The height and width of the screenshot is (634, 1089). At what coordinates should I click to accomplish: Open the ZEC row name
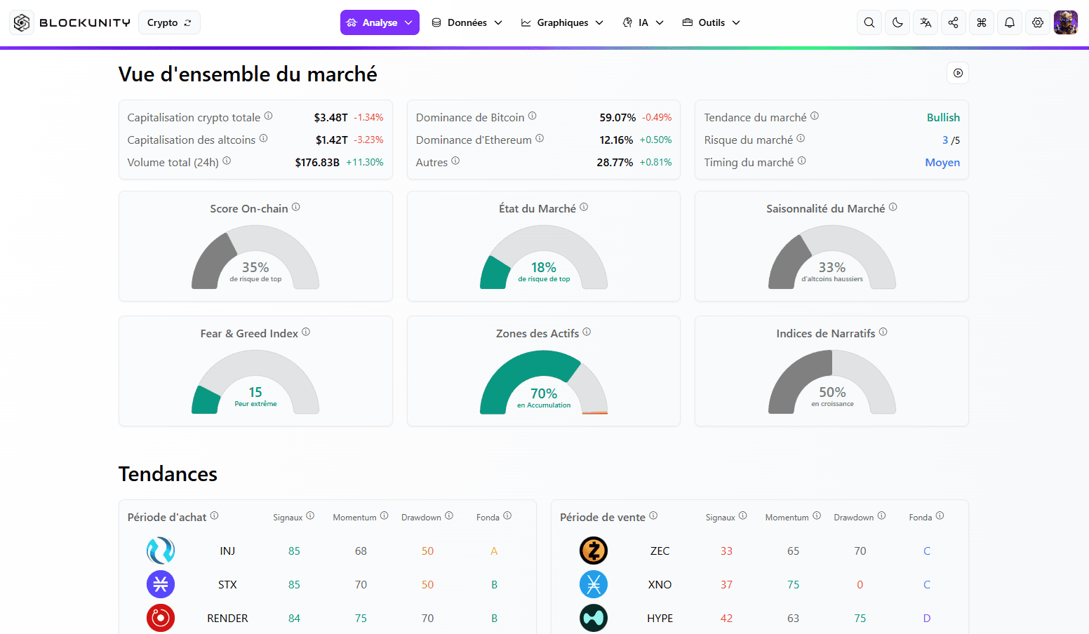point(660,551)
